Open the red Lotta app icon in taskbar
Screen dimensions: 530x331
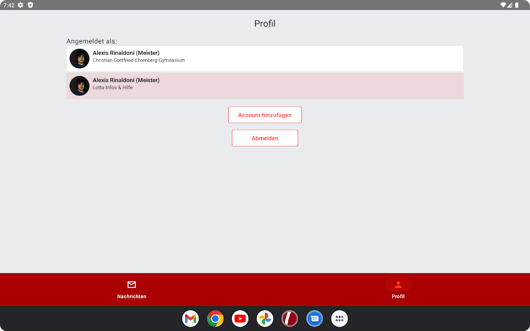click(290, 319)
